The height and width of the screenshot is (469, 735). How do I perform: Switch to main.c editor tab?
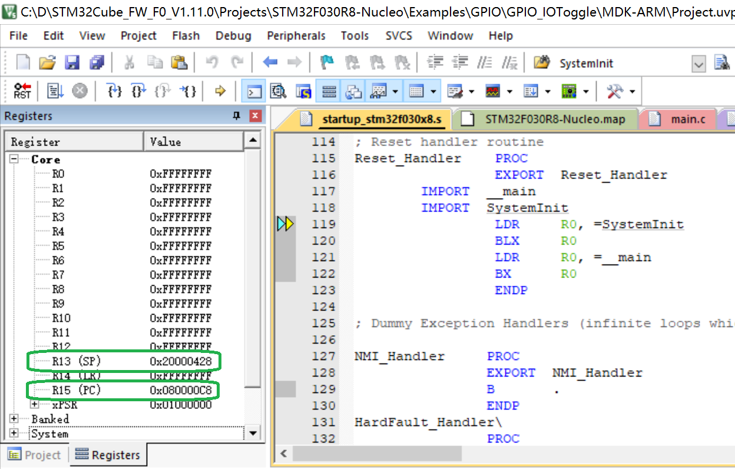point(678,119)
